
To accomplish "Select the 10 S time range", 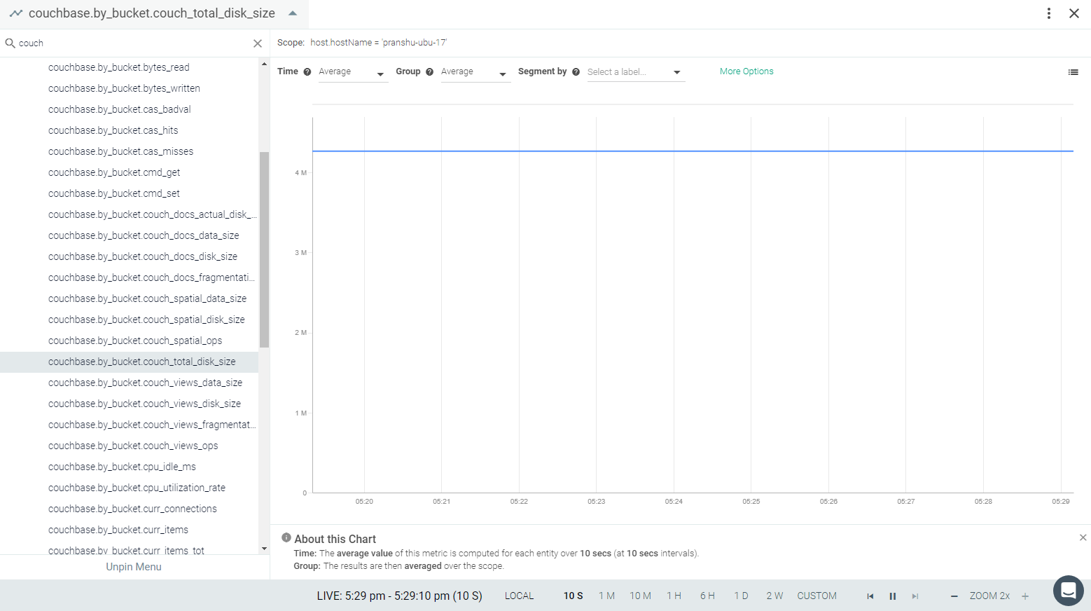I will pyautogui.click(x=574, y=596).
